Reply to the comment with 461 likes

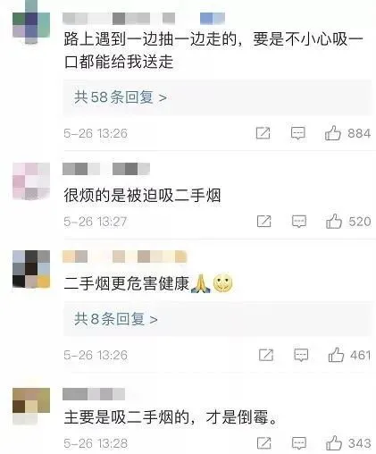click(301, 355)
